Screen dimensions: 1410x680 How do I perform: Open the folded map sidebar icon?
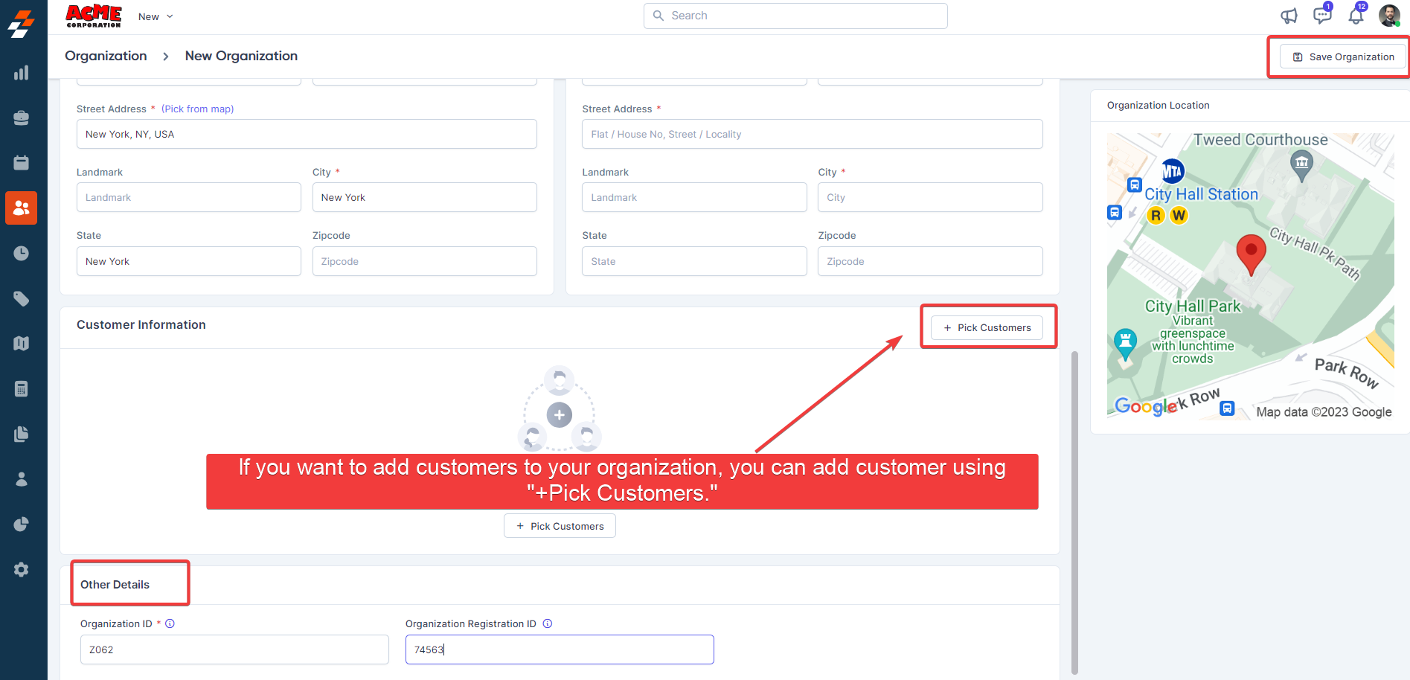click(22, 344)
